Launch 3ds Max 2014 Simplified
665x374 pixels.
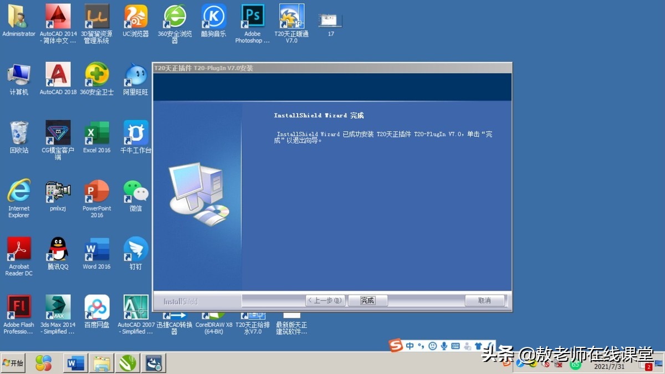coord(58,308)
